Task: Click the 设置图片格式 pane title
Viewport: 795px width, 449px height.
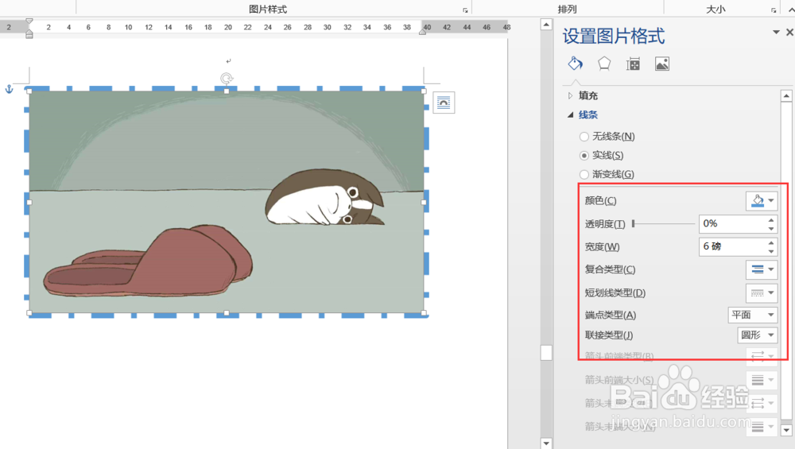Action: pyautogui.click(x=614, y=36)
